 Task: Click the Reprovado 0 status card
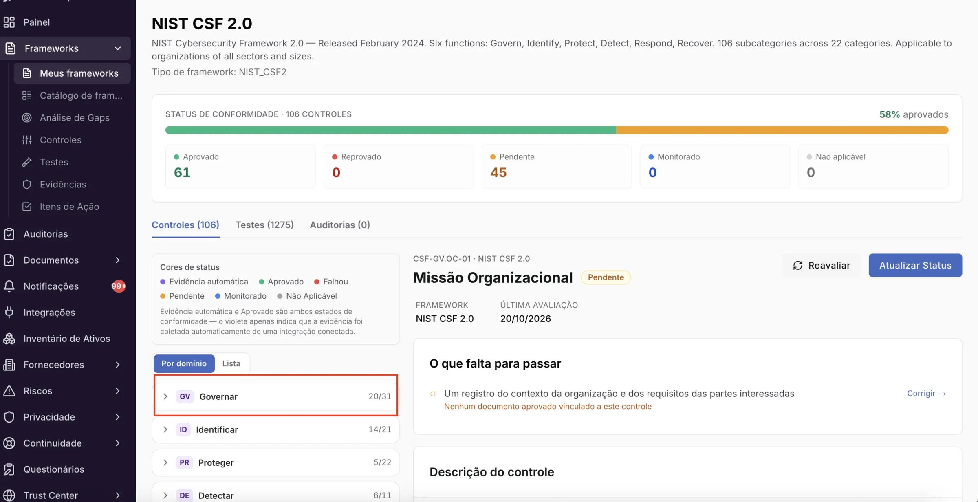click(x=399, y=166)
